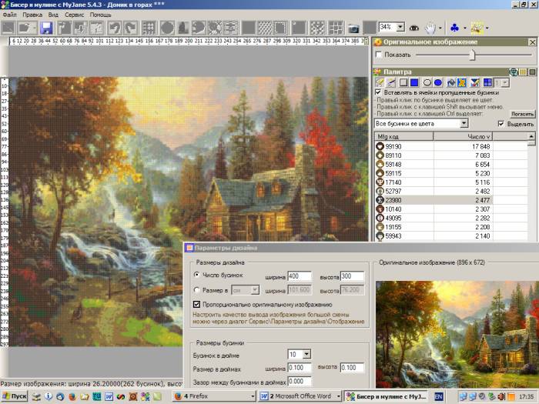Image resolution: width=539 pixels, height=404 pixels.
Task: Open the size units dropdown in Размер в
Action: pos(255,290)
